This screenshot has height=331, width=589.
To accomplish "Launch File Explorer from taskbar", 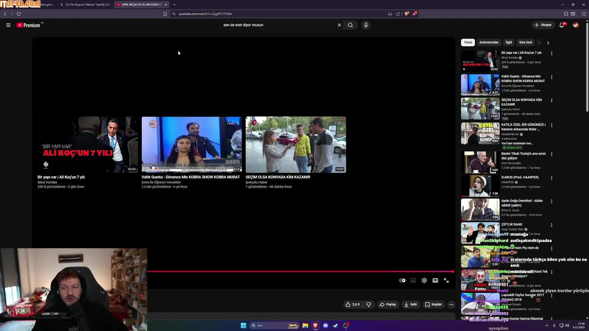I will click(x=305, y=325).
